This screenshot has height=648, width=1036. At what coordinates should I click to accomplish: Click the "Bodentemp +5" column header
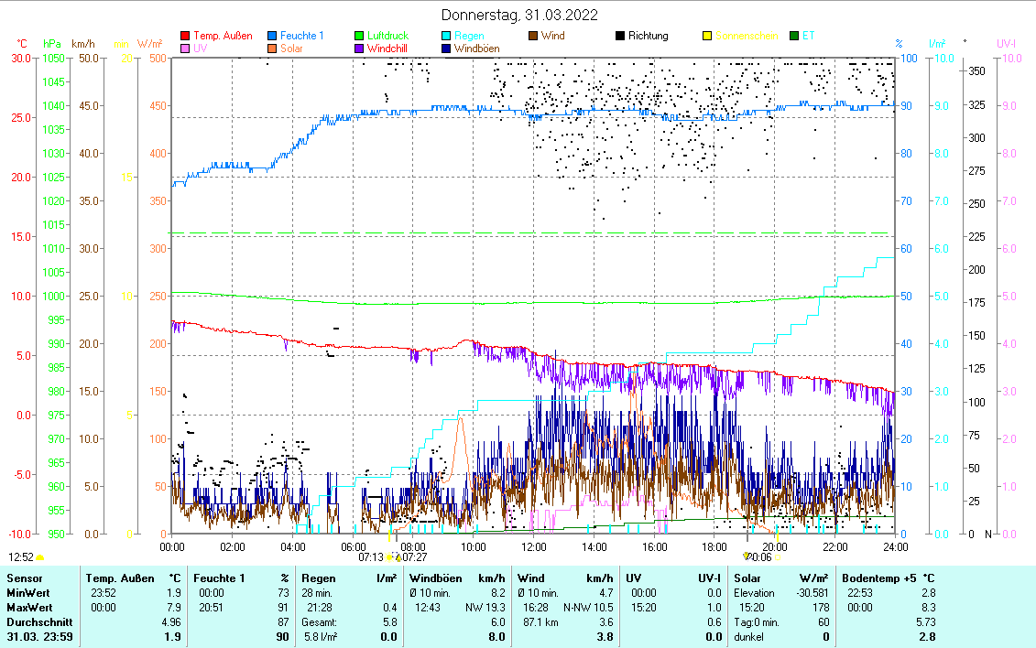pyautogui.click(x=879, y=578)
